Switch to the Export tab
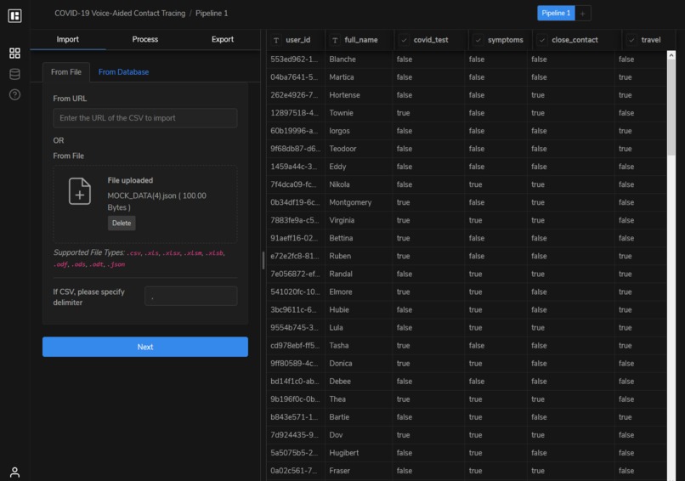The width and height of the screenshot is (685, 481). point(223,39)
